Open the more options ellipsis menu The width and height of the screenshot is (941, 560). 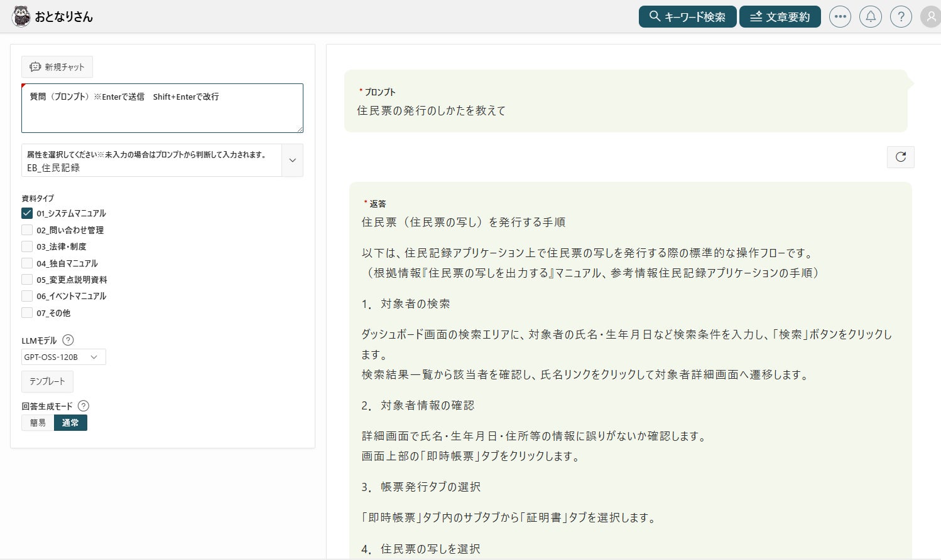pyautogui.click(x=840, y=17)
